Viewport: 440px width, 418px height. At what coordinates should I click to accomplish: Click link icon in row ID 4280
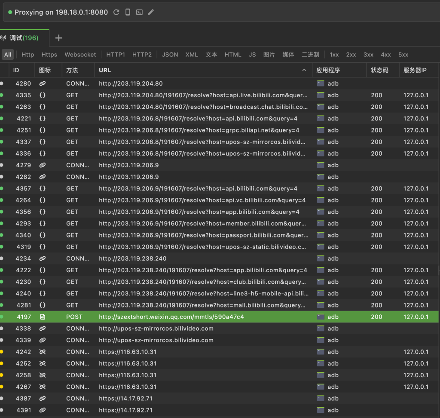click(43, 83)
